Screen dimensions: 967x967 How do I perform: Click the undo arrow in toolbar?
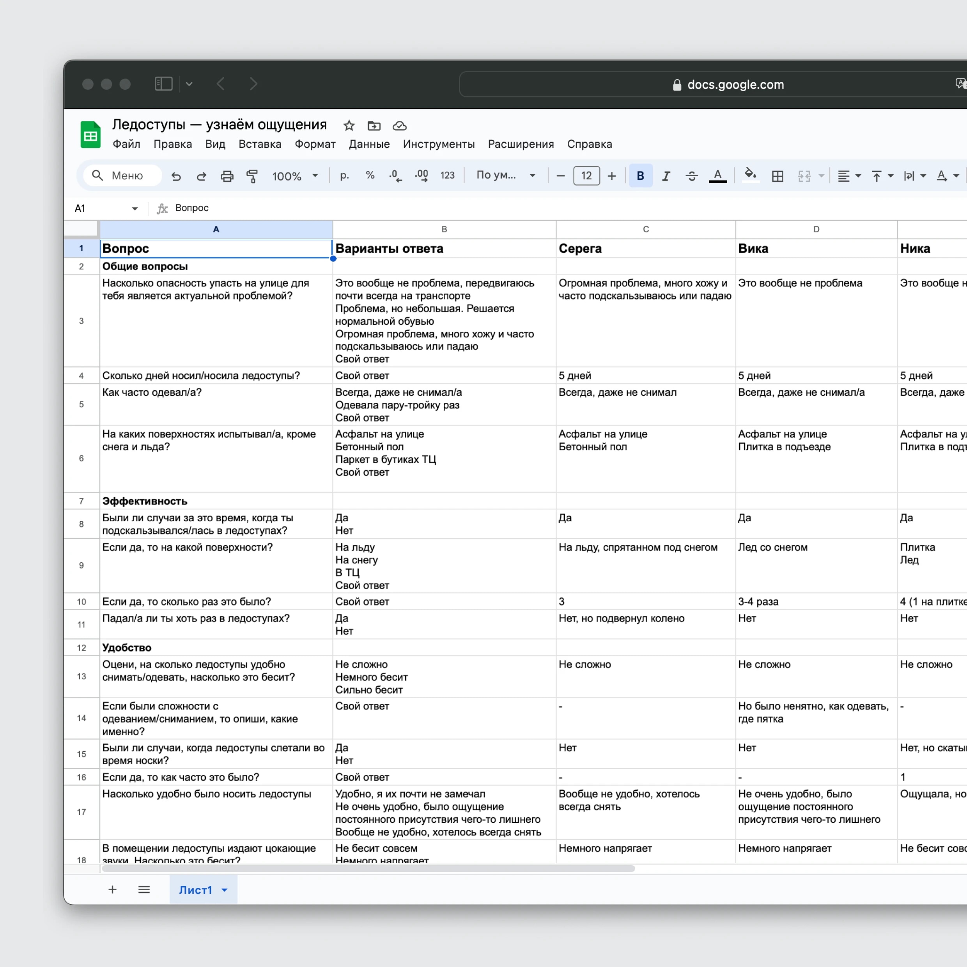(176, 176)
